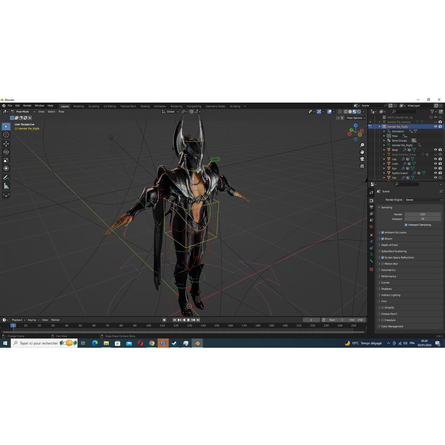Viewport: 445px width, 445px height.
Task: Open the View Layer properties tab
Action: tap(372, 214)
